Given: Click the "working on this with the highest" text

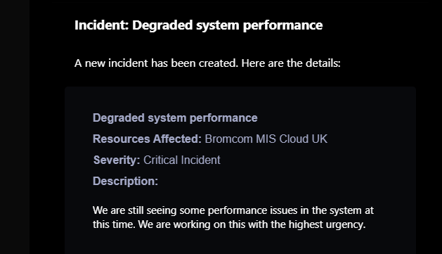Looking at the screenshot, I should [x=248, y=224].
